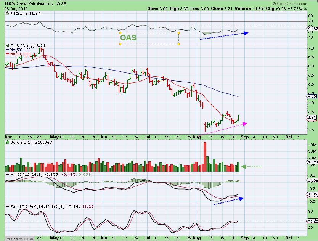Click the Chg +0.23 (+7.72%) value
This screenshot has height=241, width=318.
point(284,8)
